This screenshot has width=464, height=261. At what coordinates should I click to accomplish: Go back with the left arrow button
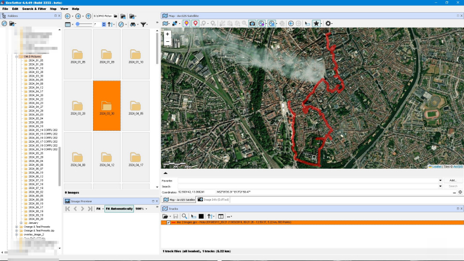[x=68, y=16]
